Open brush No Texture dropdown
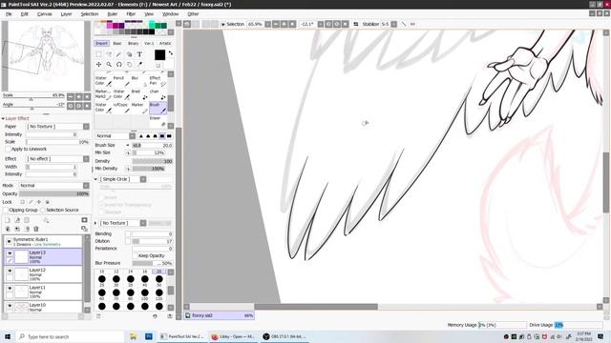The height and width of the screenshot is (343, 611). [143, 223]
